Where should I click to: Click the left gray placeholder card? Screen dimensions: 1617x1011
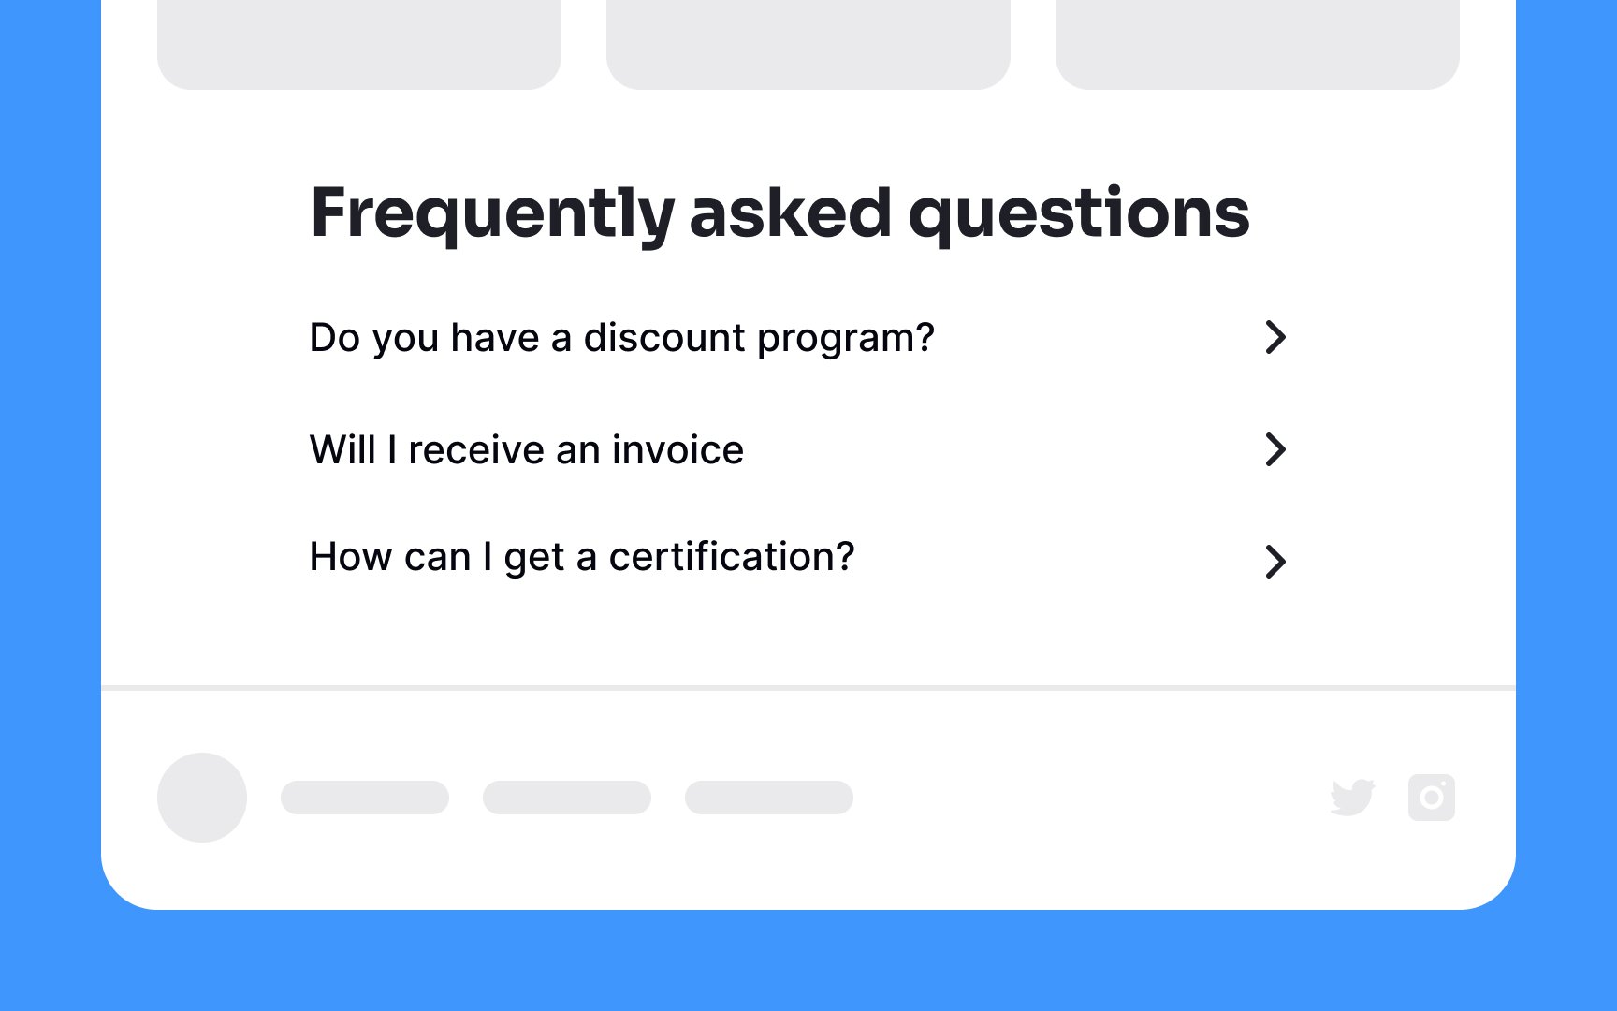359,45
